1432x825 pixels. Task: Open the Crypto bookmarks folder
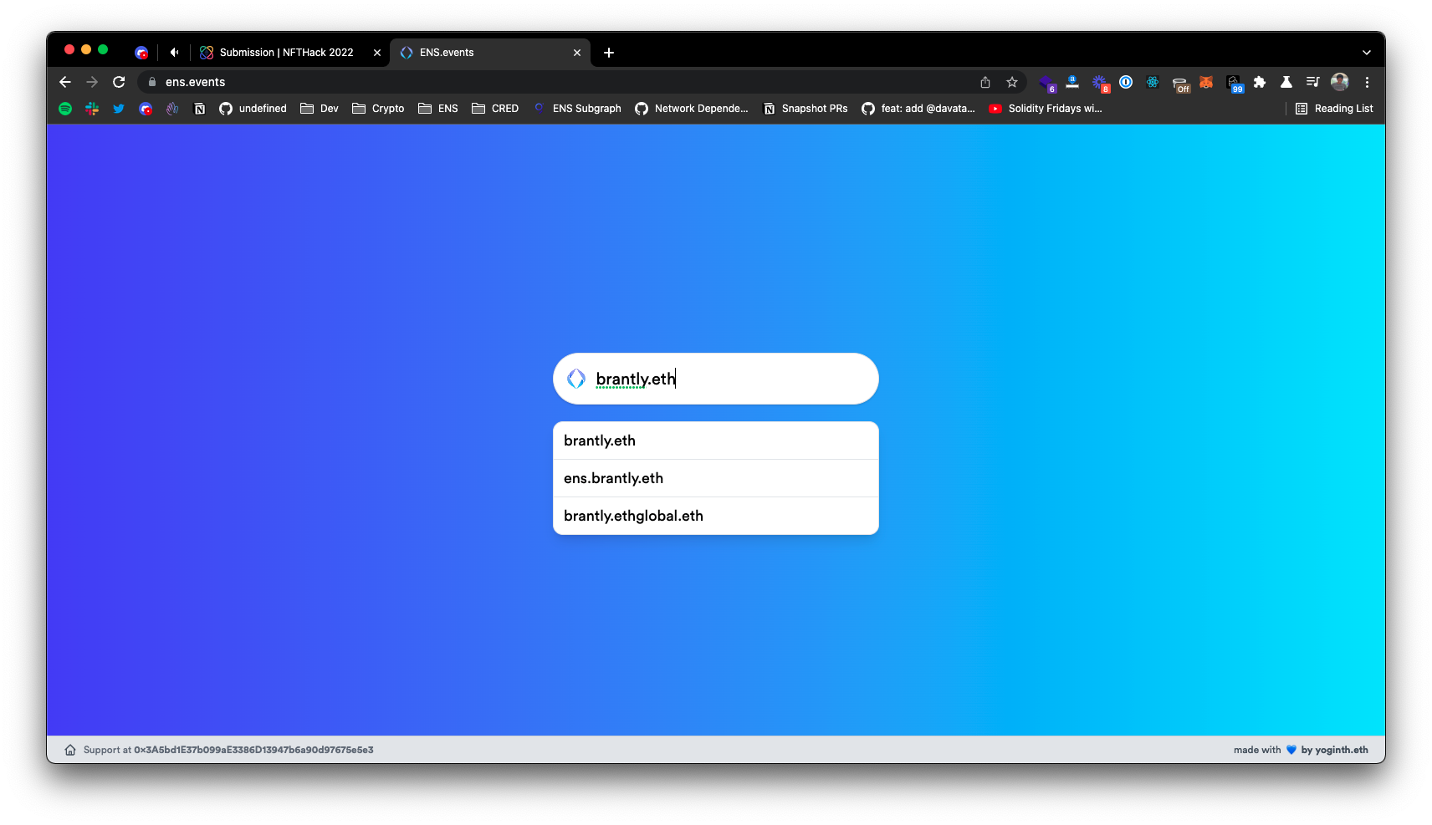378,109
